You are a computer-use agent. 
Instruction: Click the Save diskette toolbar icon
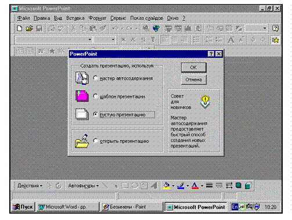pyautogui.click(x=39, y=28)
